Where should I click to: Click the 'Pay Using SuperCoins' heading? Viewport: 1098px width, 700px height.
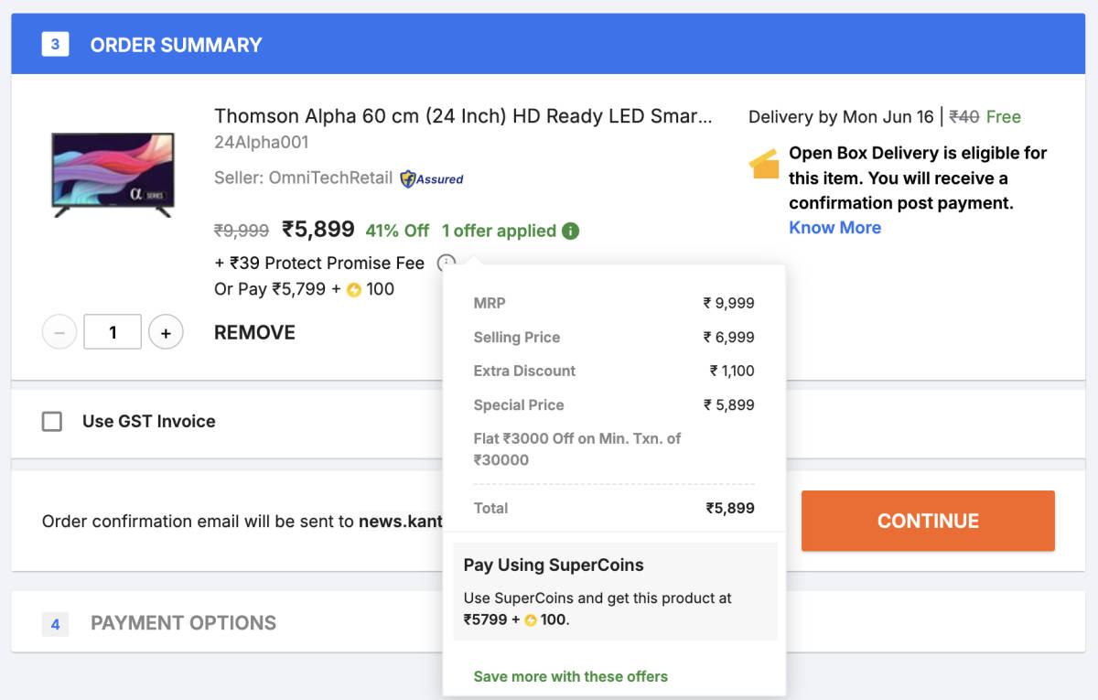pos(554,565)
